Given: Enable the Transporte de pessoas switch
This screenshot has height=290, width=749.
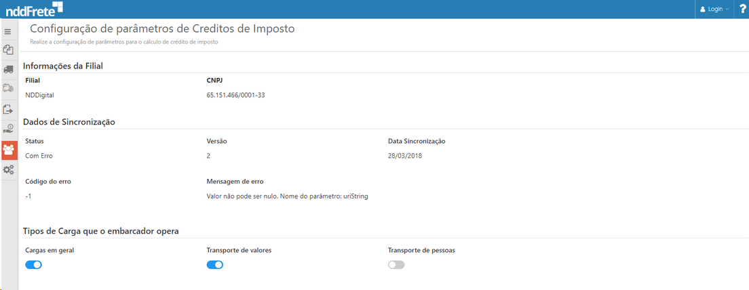Looking at the screenshot, I should (396, 265).
